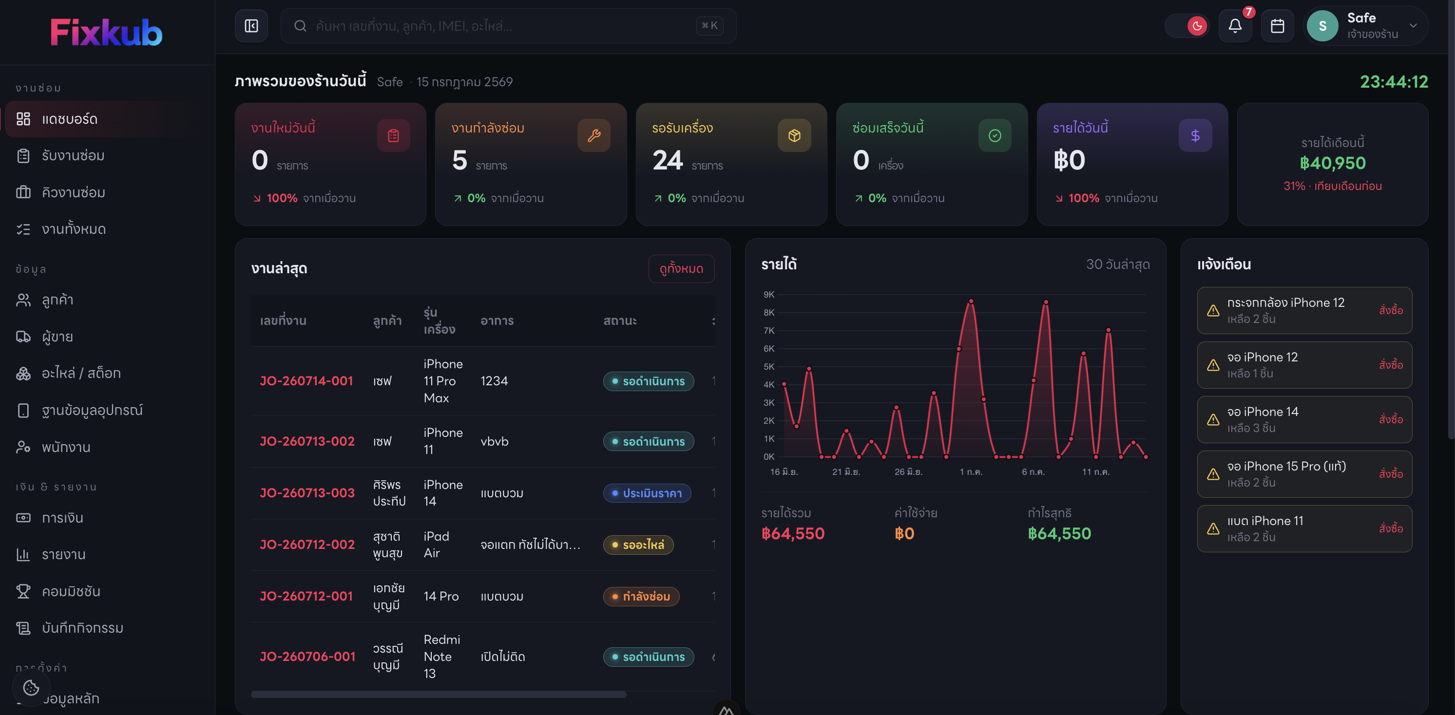
Task: Toggle the dark mode switch
Action: pos(1187,26)
